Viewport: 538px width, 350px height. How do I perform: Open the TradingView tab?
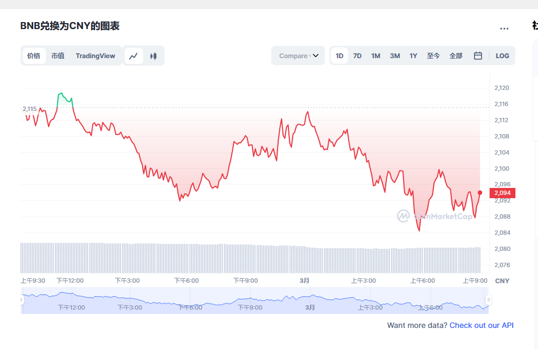tap(95, 56)
